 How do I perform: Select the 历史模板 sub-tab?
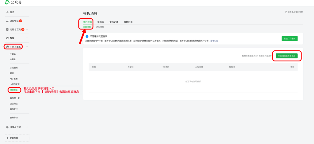[x=100, y=27]
